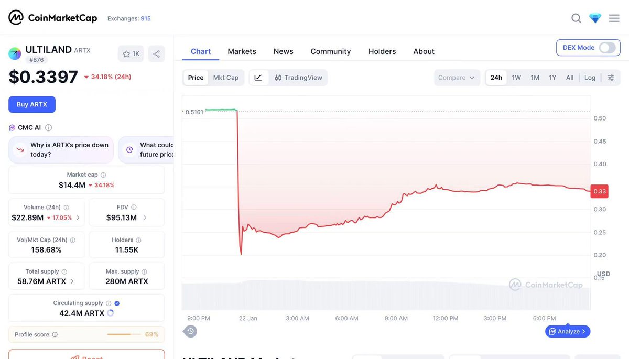Click the $14.4M market cap value
This screenshot has width=629, height=359.
point(72,185)
